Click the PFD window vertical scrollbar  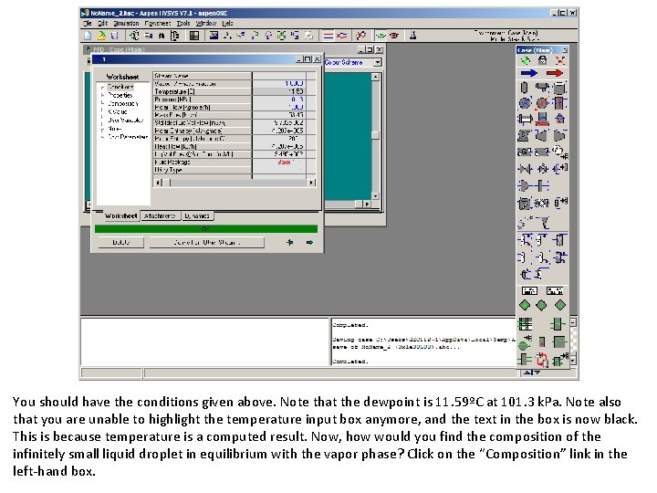(375, 136)
